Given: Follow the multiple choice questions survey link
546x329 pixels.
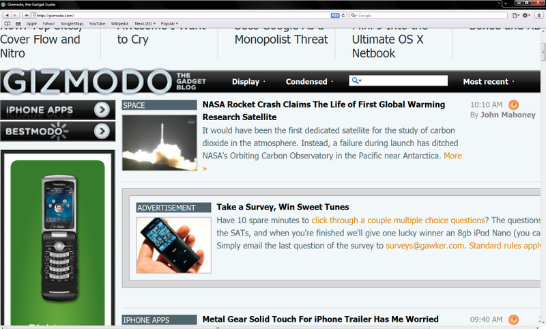Looking at the screenshot, I should (x=398, y=220).
